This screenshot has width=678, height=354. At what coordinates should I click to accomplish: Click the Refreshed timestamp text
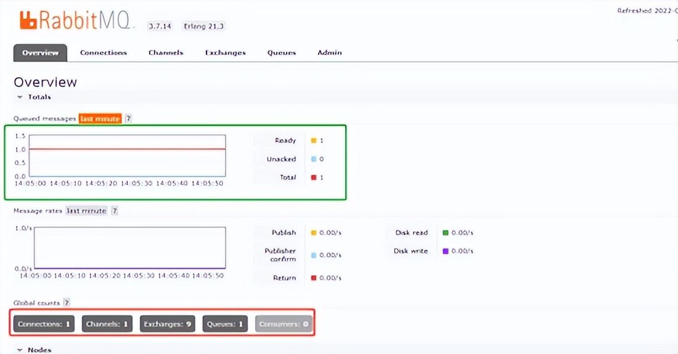point(647,11)
